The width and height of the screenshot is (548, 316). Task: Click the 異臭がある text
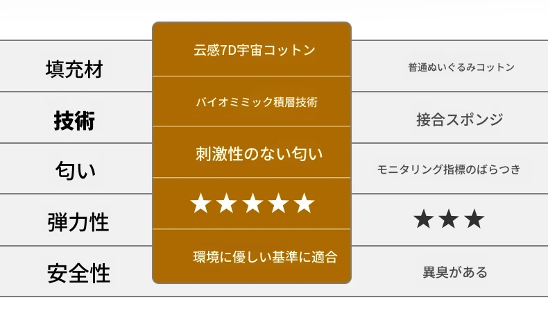click(x=454, y=272)
